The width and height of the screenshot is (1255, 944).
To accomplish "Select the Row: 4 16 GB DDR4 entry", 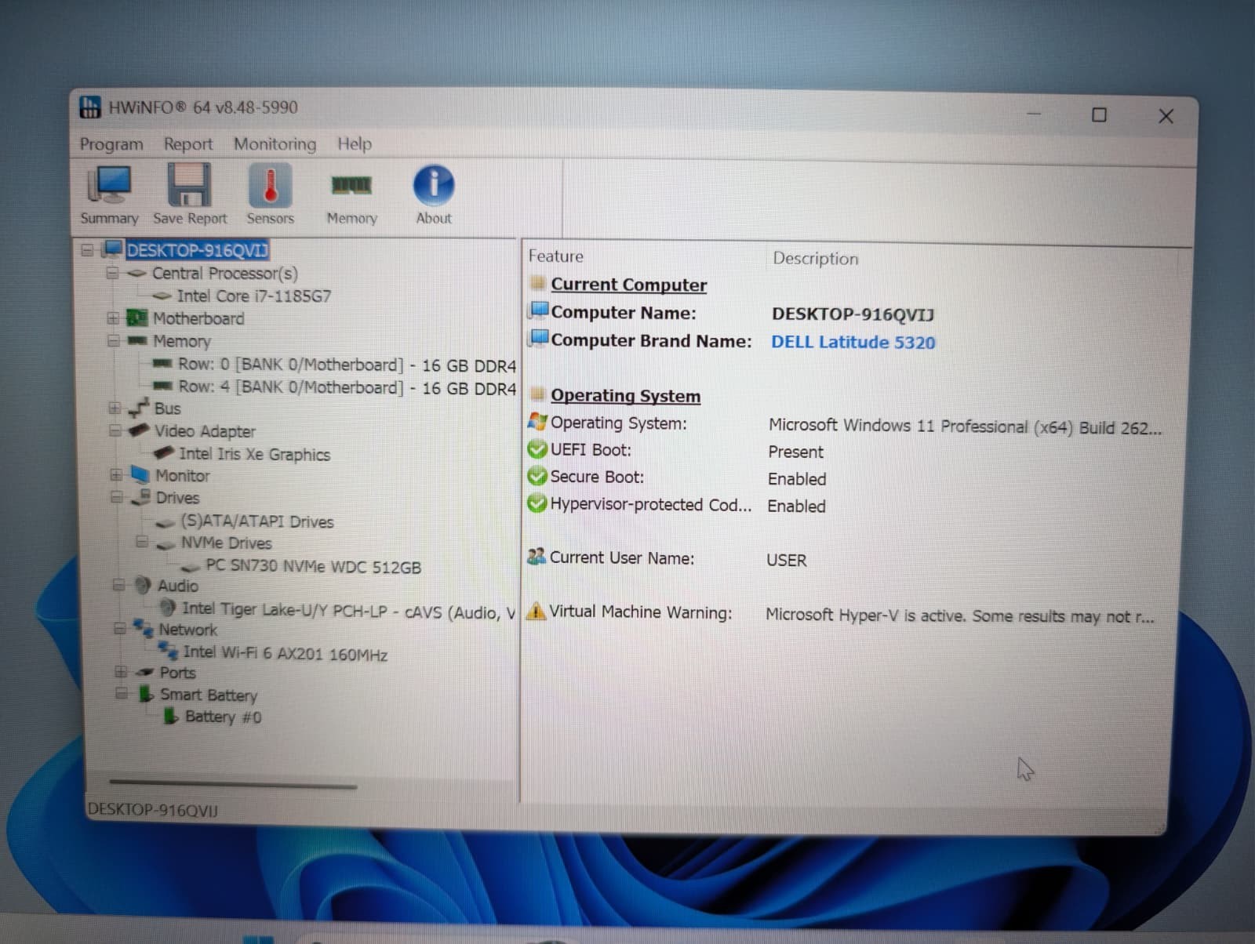I will [347, 387].
